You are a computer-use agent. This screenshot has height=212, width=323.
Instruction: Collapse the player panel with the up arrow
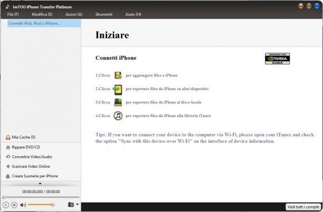click(40, 183)
